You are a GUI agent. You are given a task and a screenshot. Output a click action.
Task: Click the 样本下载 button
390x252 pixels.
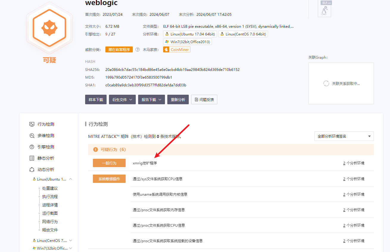[x=96, y=99]
